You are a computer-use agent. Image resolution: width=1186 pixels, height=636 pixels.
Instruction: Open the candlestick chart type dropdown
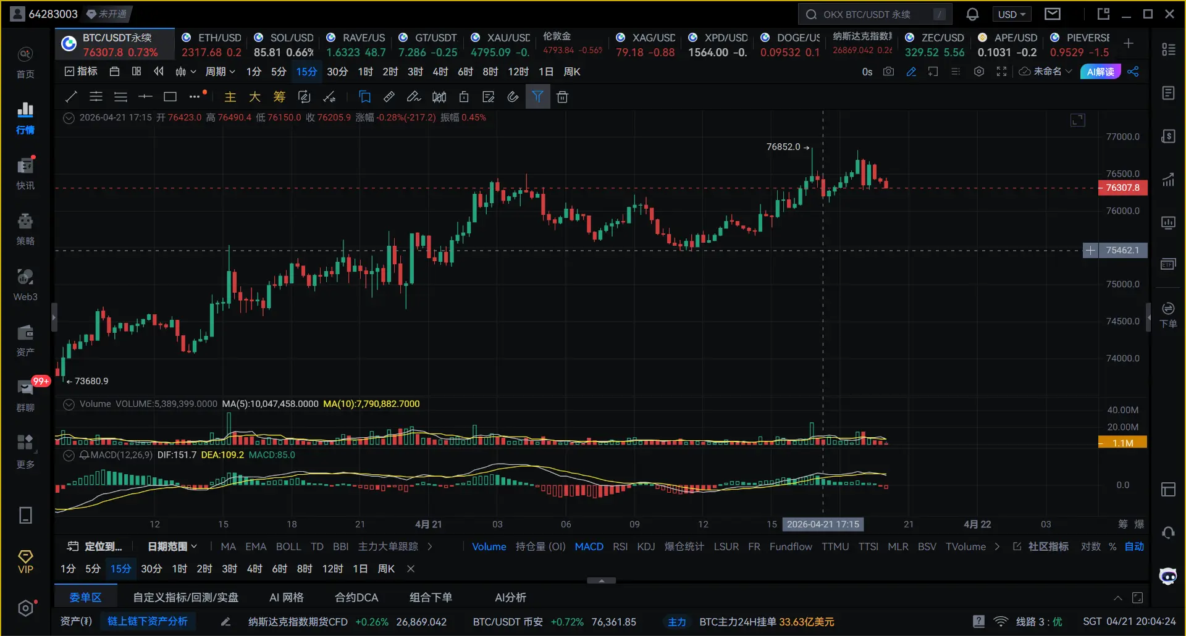(185, 72)
